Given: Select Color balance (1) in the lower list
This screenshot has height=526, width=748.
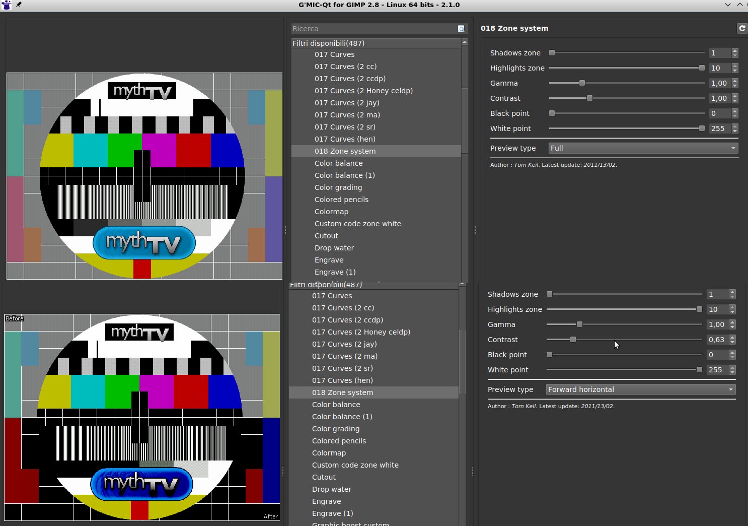Looking at the screenshot, I should coord(373,417).
